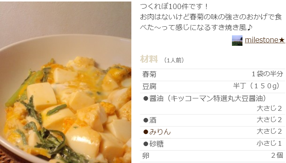Viewport: 286px width, 163px height.
Task: Click the bullet marker before 醤油
Action: (x=146, y=98)
